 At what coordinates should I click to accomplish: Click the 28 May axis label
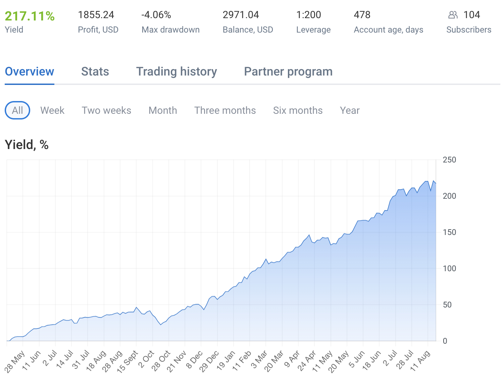(15, 361)
